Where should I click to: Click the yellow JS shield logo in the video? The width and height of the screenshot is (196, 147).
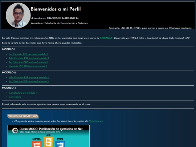click(x=49, y=142)
